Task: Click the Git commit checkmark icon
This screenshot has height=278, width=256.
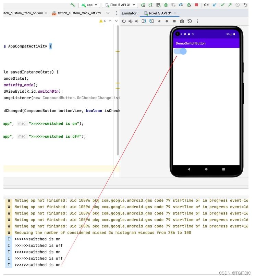Action: 222,5
